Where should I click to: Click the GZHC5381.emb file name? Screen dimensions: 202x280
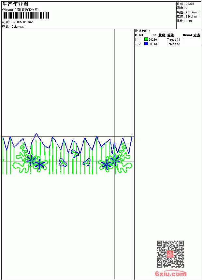coord(22,22)
